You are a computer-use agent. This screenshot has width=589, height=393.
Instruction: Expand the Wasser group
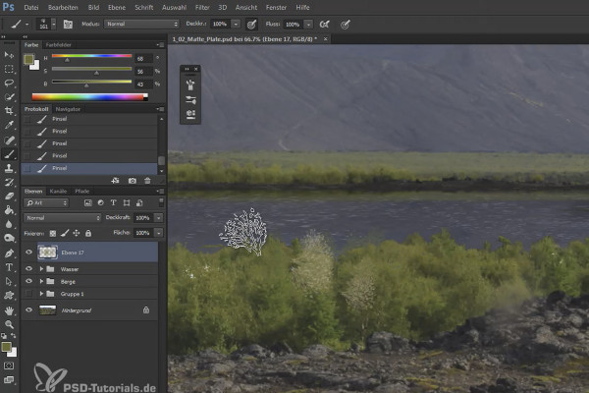[x=41, y=269]
